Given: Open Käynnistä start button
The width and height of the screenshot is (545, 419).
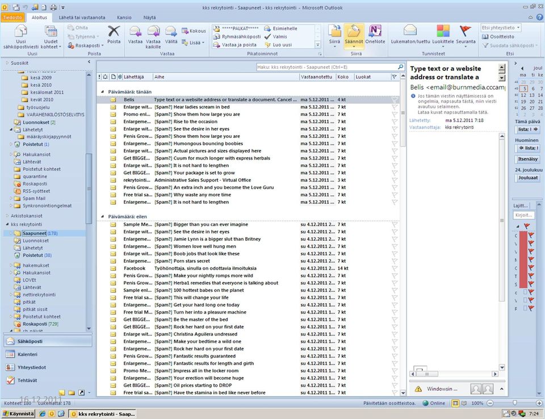Looking at the screenshot, I should pyautogui.click(x=18, y=414).
